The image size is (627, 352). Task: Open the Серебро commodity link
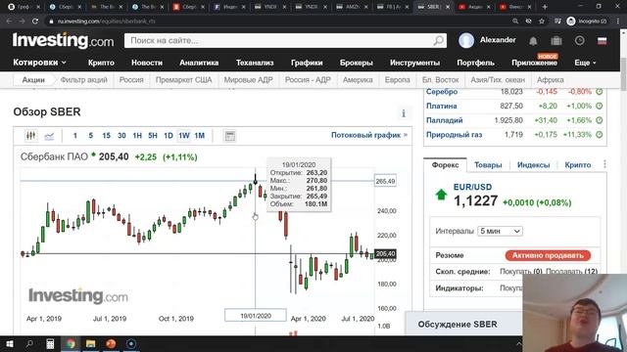pyautogui.click(x=442, y=92)
